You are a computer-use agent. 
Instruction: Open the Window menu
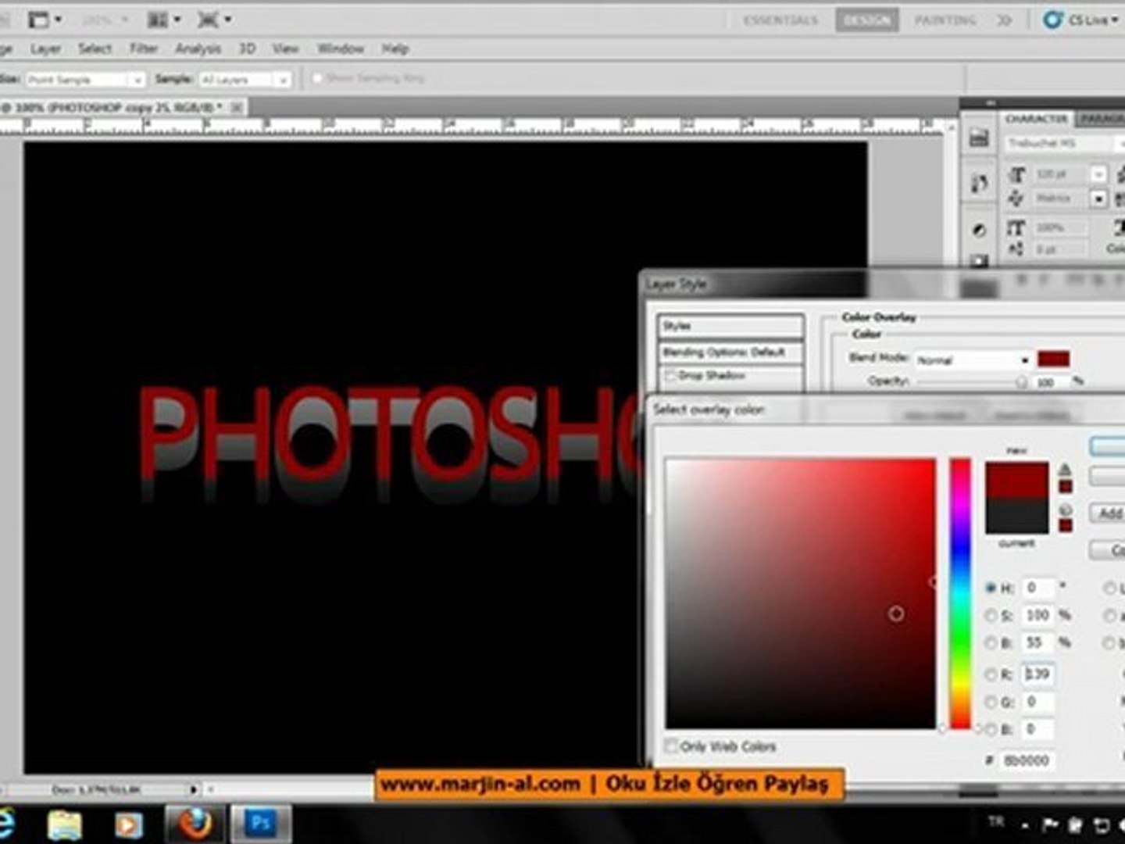point(341,48)
